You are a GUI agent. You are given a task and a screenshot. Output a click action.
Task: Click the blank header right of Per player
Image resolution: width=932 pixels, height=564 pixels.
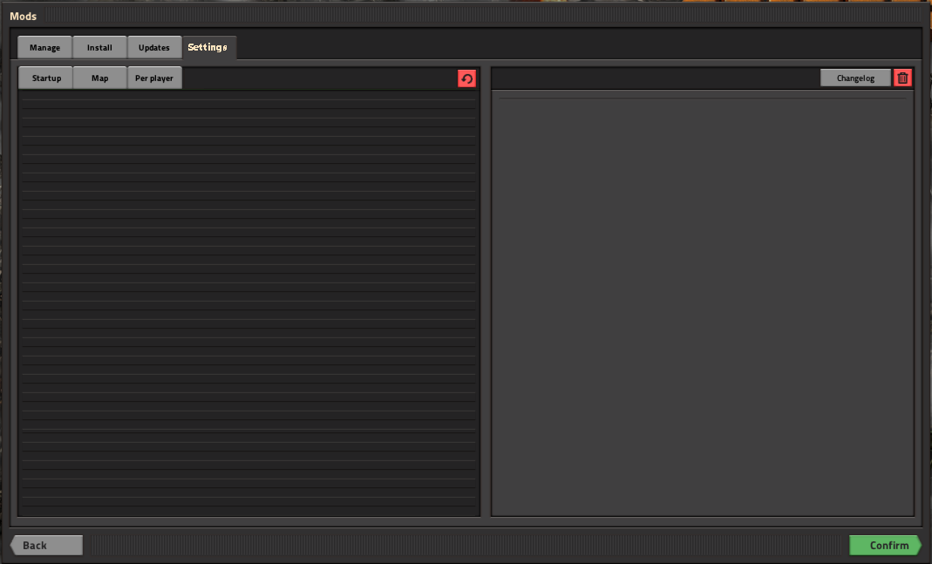tap(319, 78)
